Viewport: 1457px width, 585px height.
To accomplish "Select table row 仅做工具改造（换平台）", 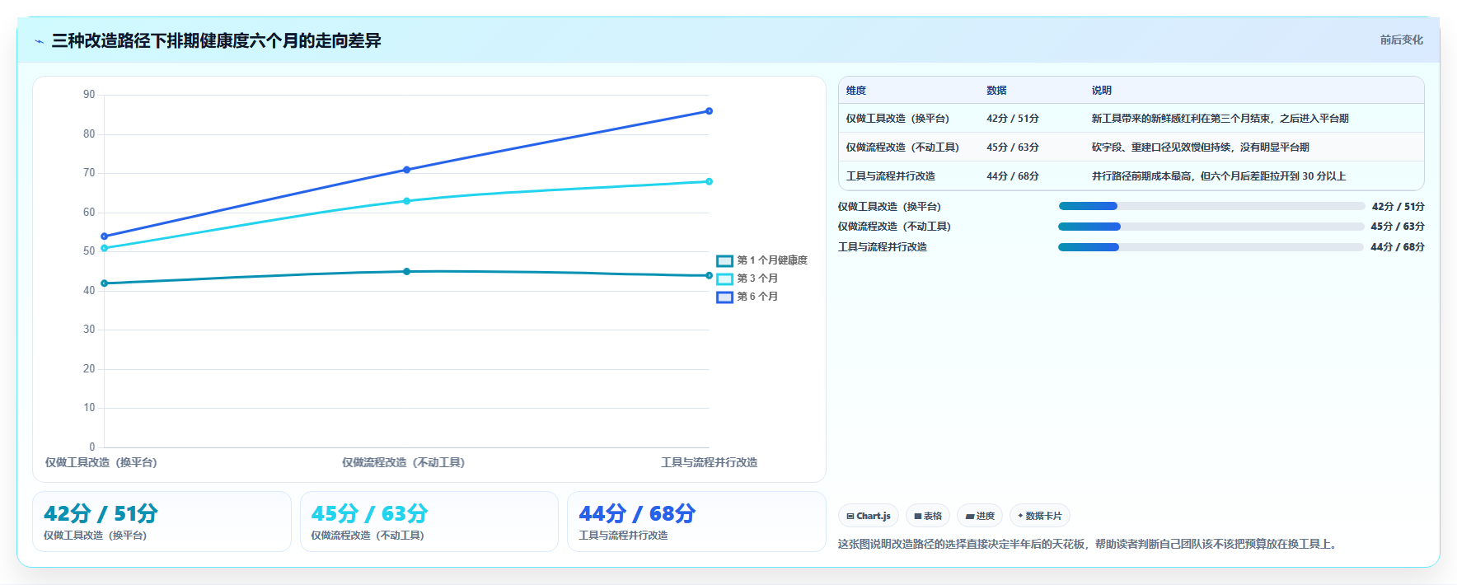I will [1131, 119].
